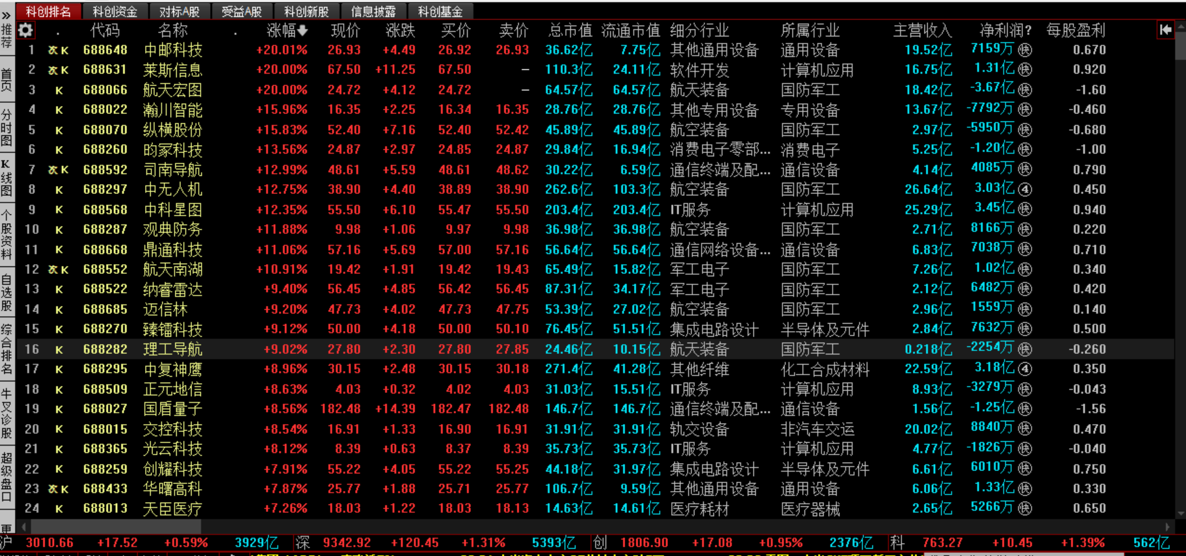Click the K marker in the 纵横股份 row
The image size is (1186, 556).
tap(59, 131)
